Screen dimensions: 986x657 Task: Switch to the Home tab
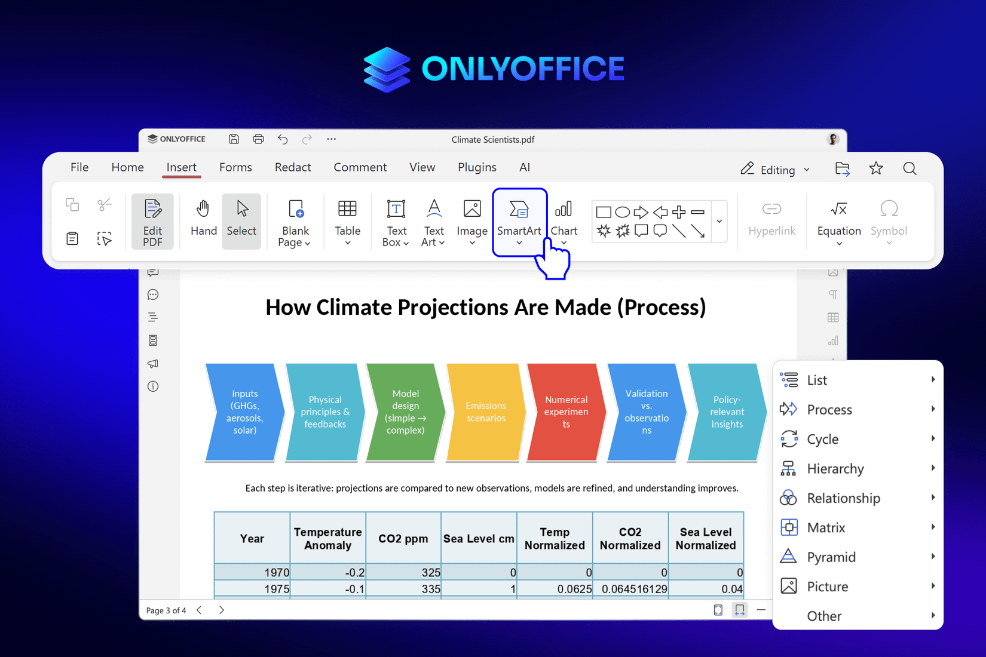tap(127, 167)
